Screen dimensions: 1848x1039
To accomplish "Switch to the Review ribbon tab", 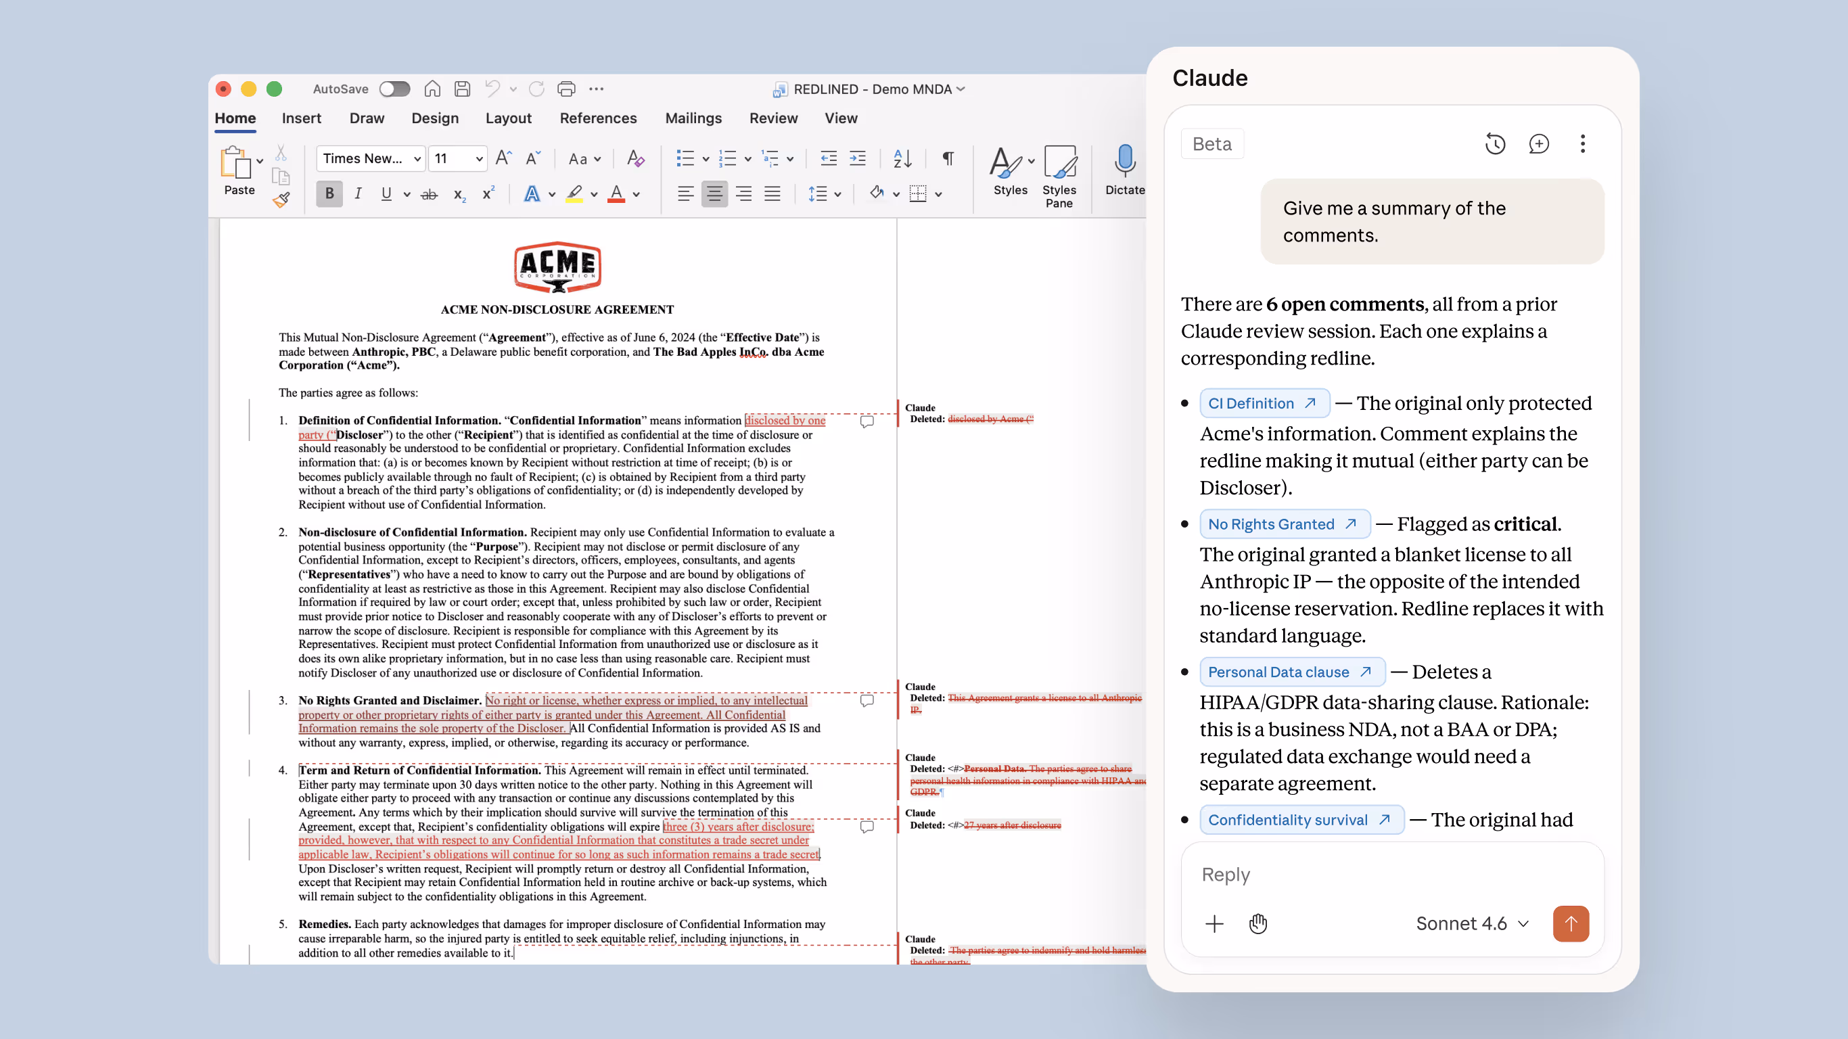I will click(774, 118).
